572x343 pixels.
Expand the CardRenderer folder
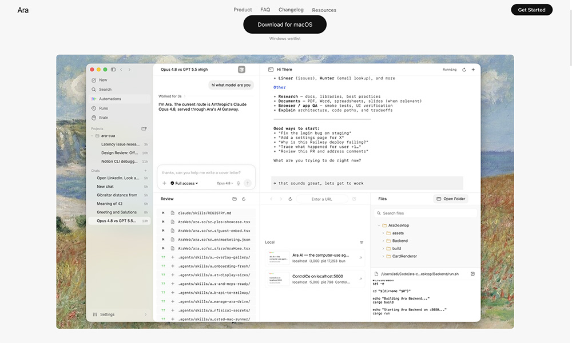(383, 256)
